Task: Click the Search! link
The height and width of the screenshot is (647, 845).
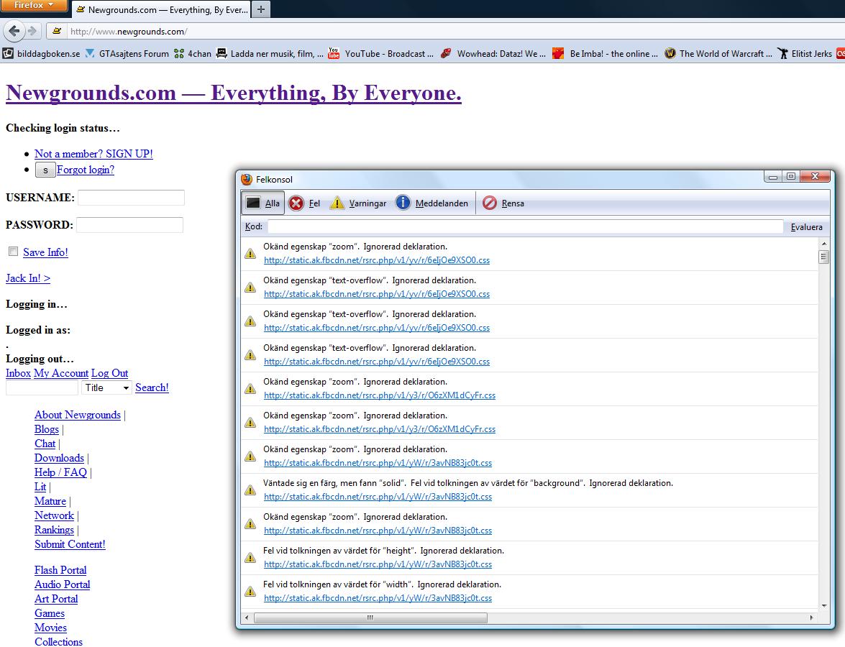Action: point(152,387)
